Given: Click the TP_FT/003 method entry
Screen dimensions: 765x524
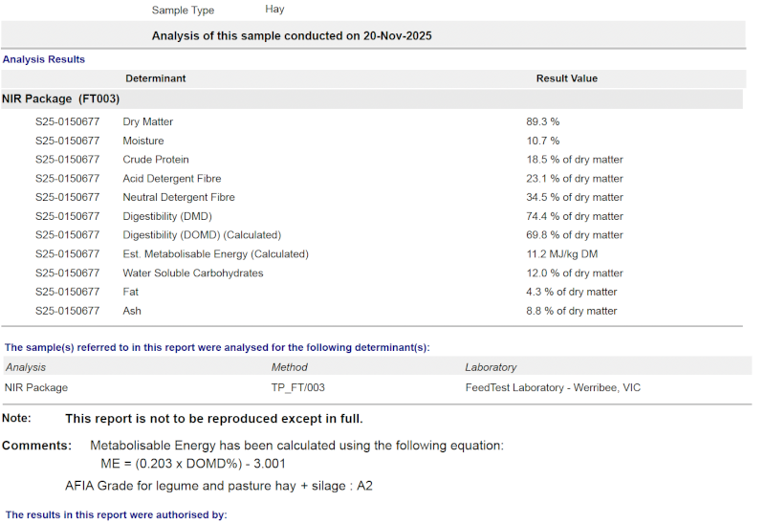Looking at the screenshot, I should [x=297, y=388].
